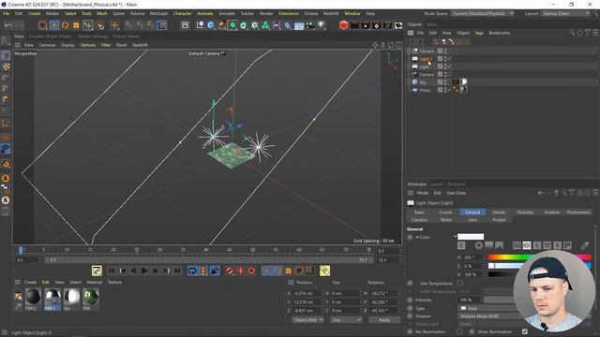
Task: Toggle the layer box for Cloners object
Action: (x=440, y=51)
